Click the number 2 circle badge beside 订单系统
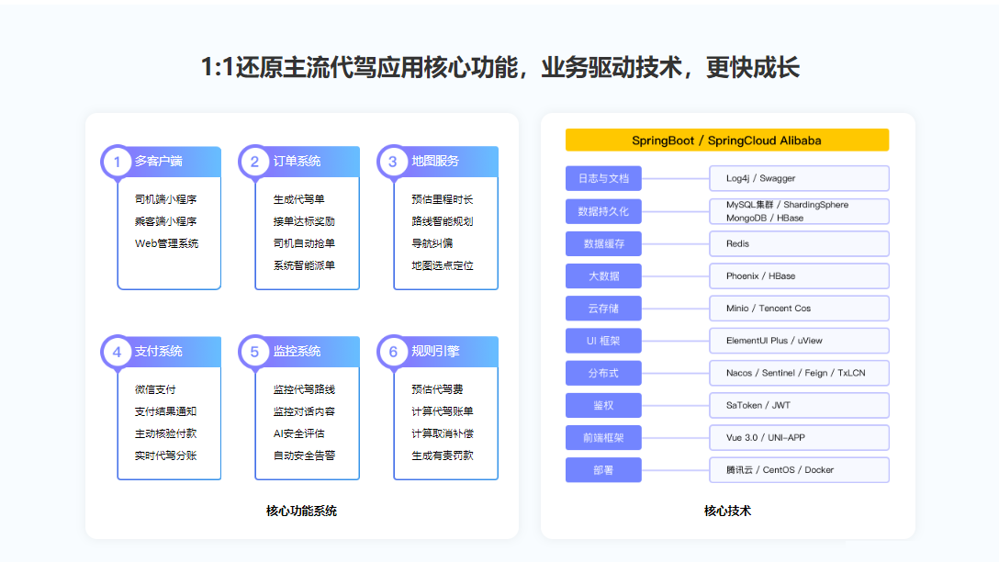Screen dimensions: 999x562 [254, 162]
